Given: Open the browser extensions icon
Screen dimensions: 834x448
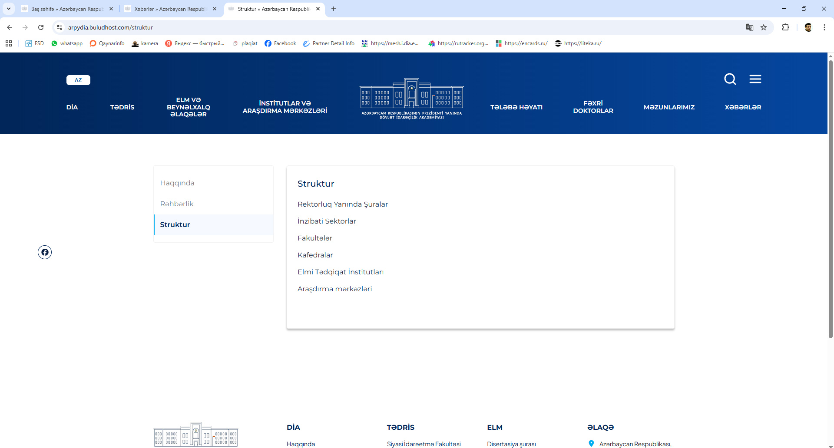Looking at the screenshot, I should pyautogui.click(x=786, y=27).
